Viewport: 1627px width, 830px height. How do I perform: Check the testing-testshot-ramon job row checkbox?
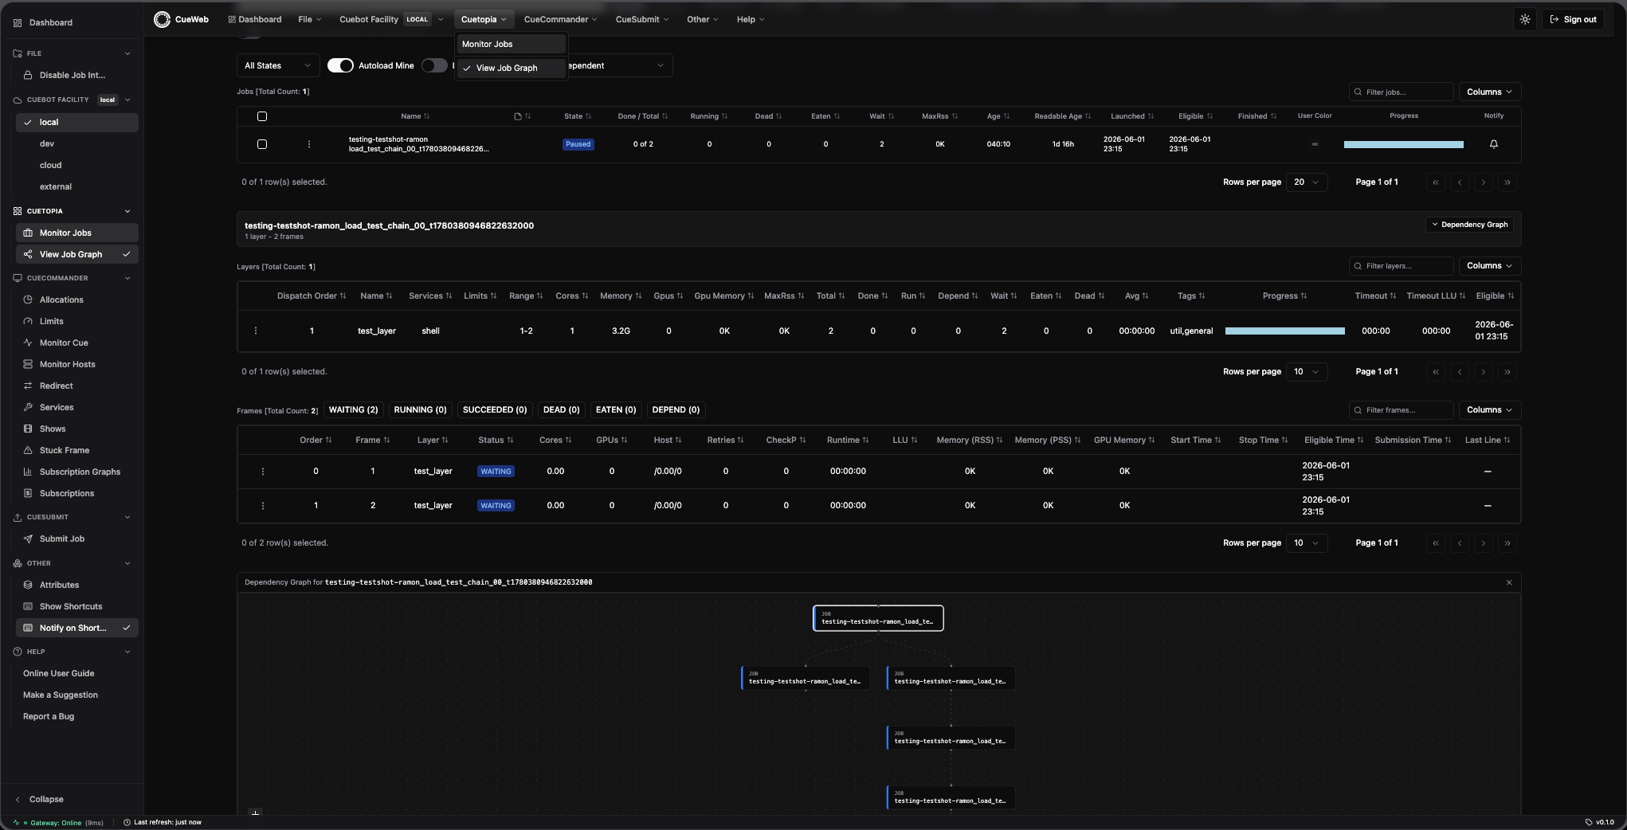[262, 144]
